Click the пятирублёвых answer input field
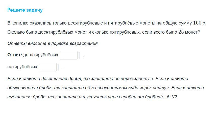 coord(48,67)
